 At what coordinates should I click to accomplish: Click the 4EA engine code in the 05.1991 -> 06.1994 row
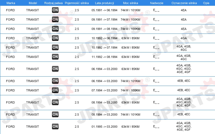point(184,10)
